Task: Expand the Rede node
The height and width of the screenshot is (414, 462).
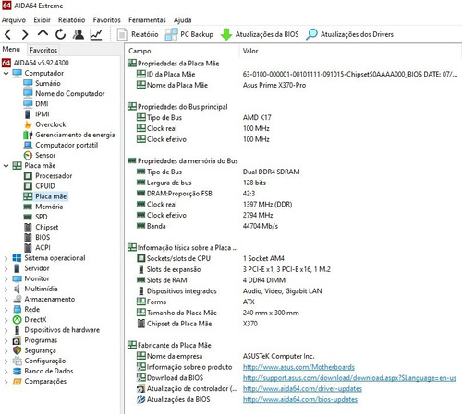Action: click(x=6, y=310)
